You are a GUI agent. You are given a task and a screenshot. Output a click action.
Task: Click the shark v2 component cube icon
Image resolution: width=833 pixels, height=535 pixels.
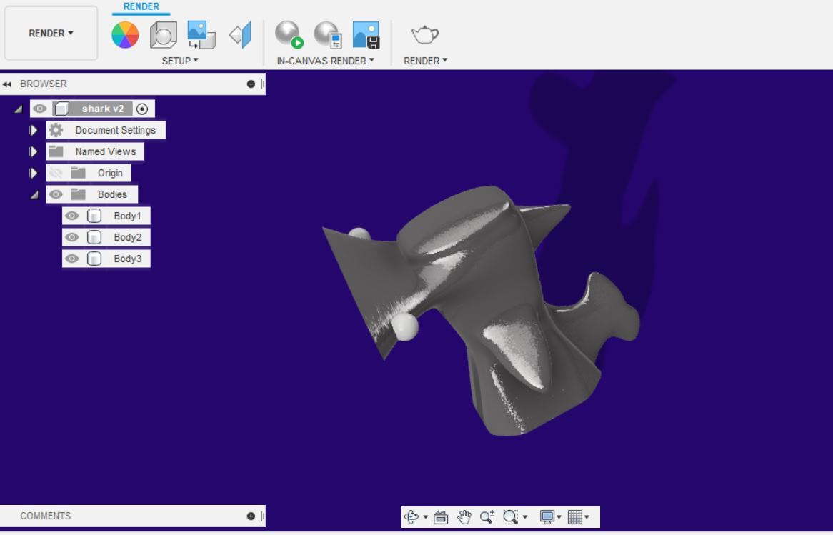click(61, 109)
